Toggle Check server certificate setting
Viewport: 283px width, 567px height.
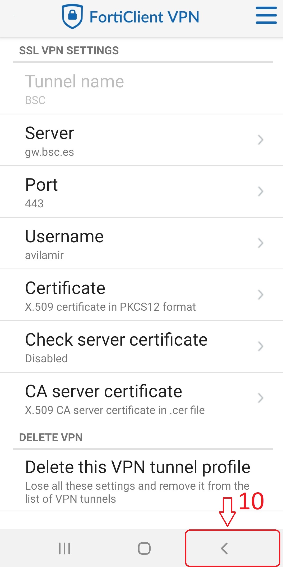[116, 346]
